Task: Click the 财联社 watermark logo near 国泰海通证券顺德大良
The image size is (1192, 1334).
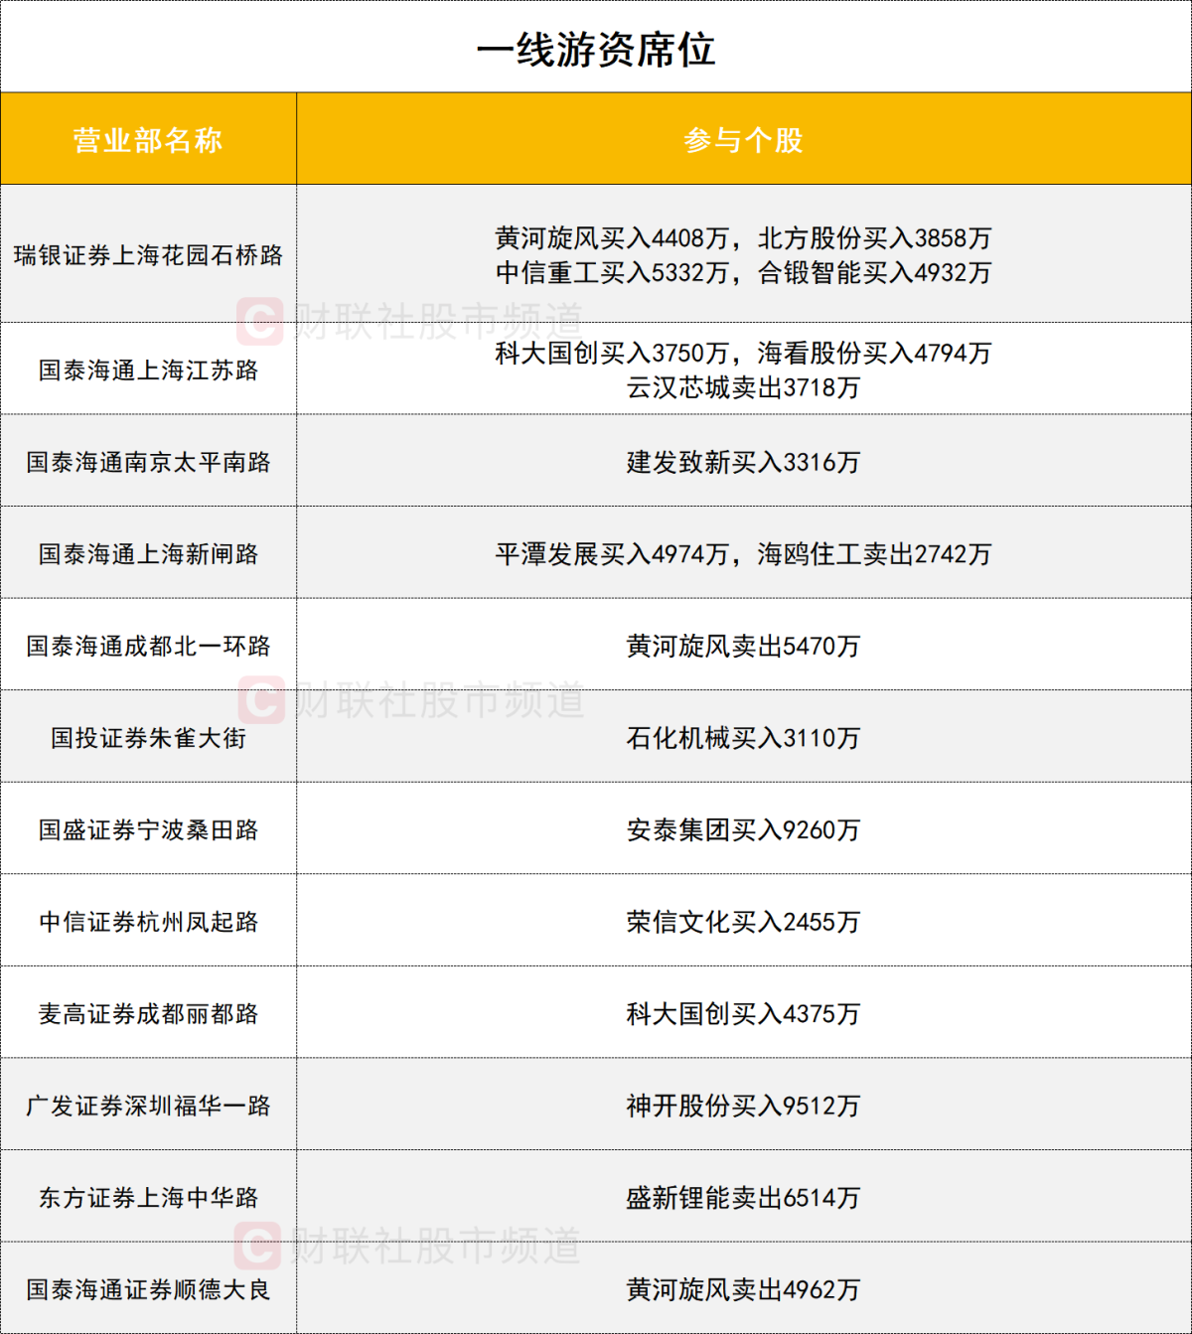Action: (x=258, y=1246)
